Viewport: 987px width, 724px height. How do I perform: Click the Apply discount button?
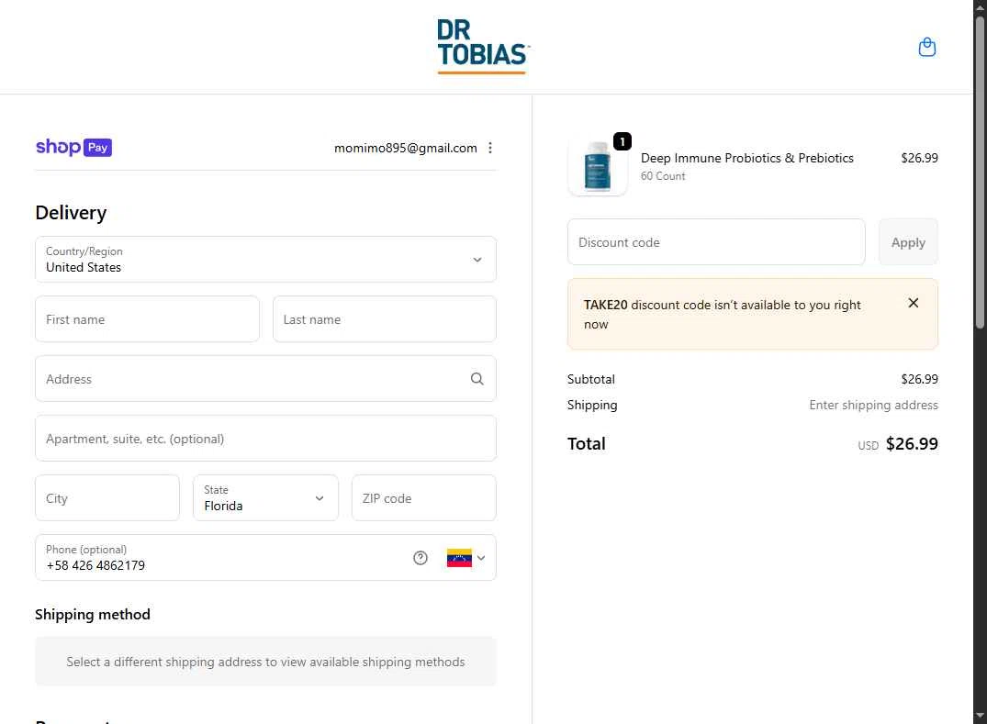point(908,242)
